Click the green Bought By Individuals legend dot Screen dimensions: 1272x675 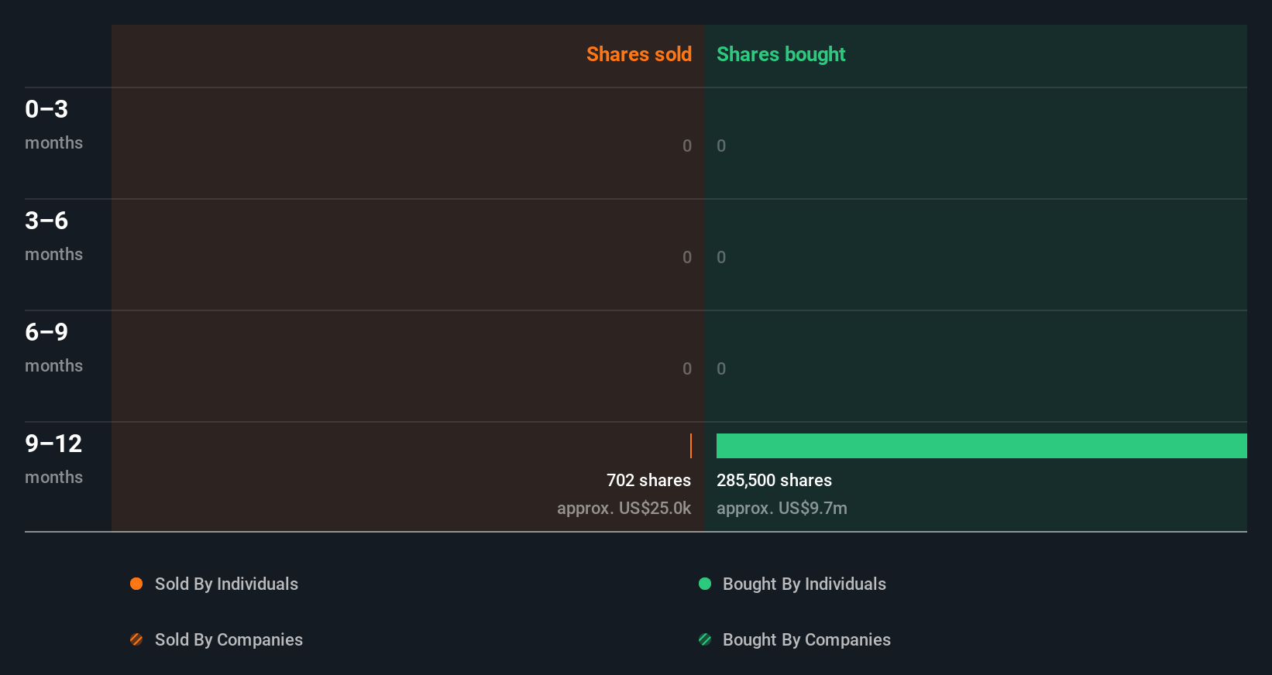pos(705,584)
